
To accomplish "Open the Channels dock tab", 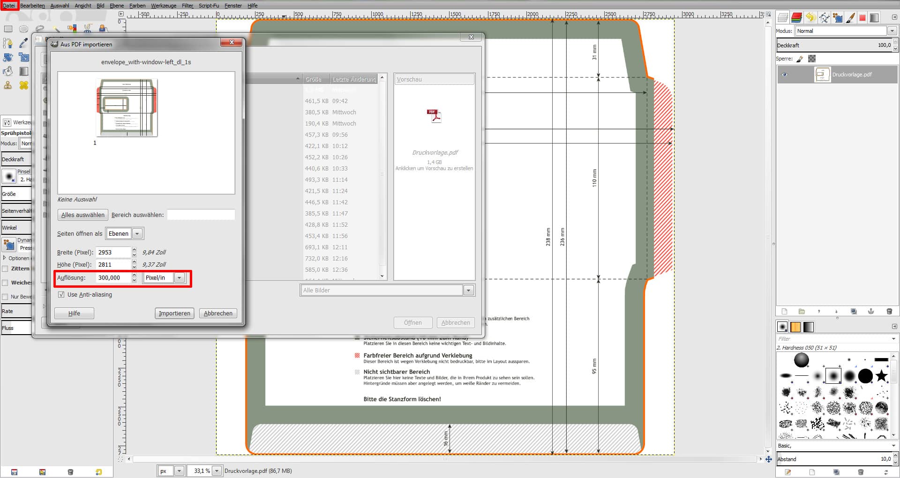I will point(796,18).
